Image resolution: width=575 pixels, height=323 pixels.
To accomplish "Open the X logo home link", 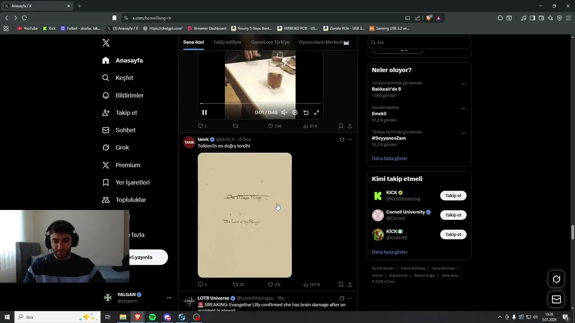I will coord(106,43).
